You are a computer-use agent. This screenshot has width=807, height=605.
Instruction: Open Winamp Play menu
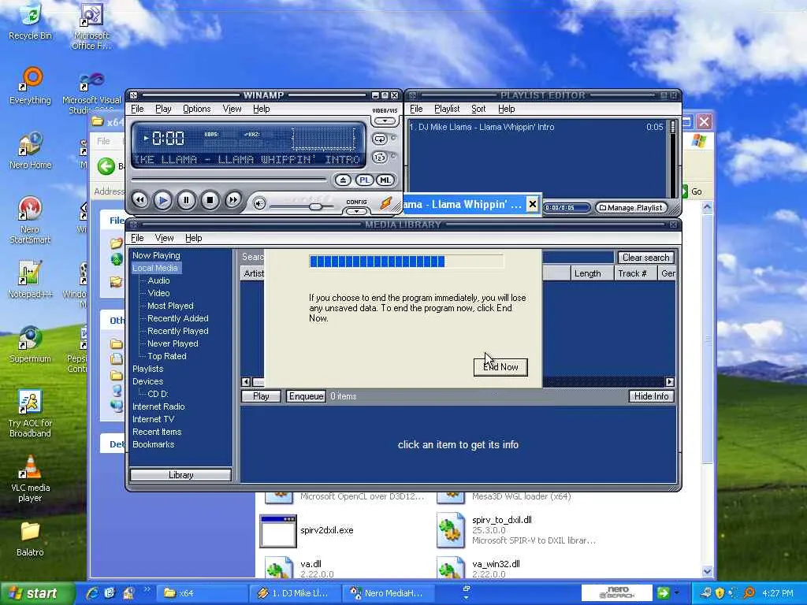point(163,109)
